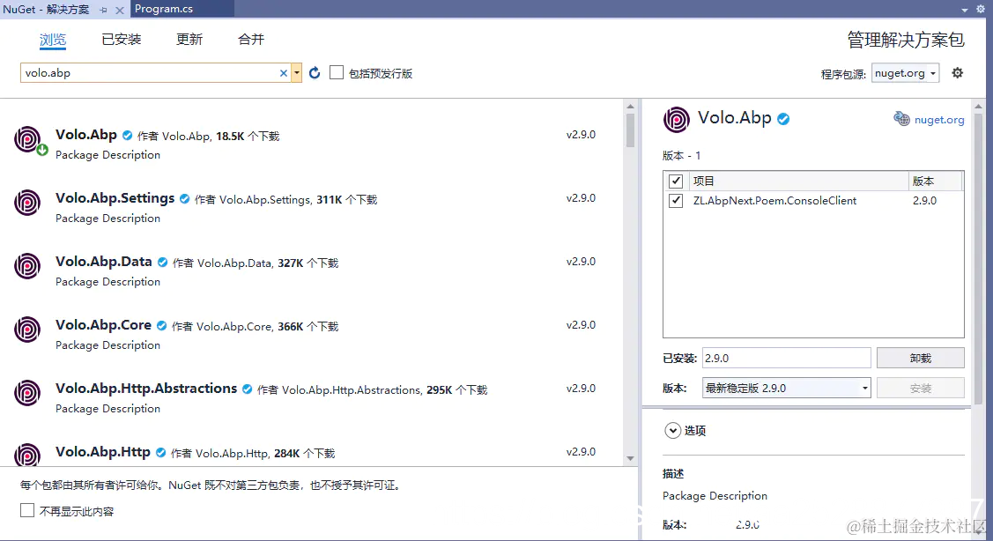Open NuGet settings via the gear icon

(x=957, y=73)
